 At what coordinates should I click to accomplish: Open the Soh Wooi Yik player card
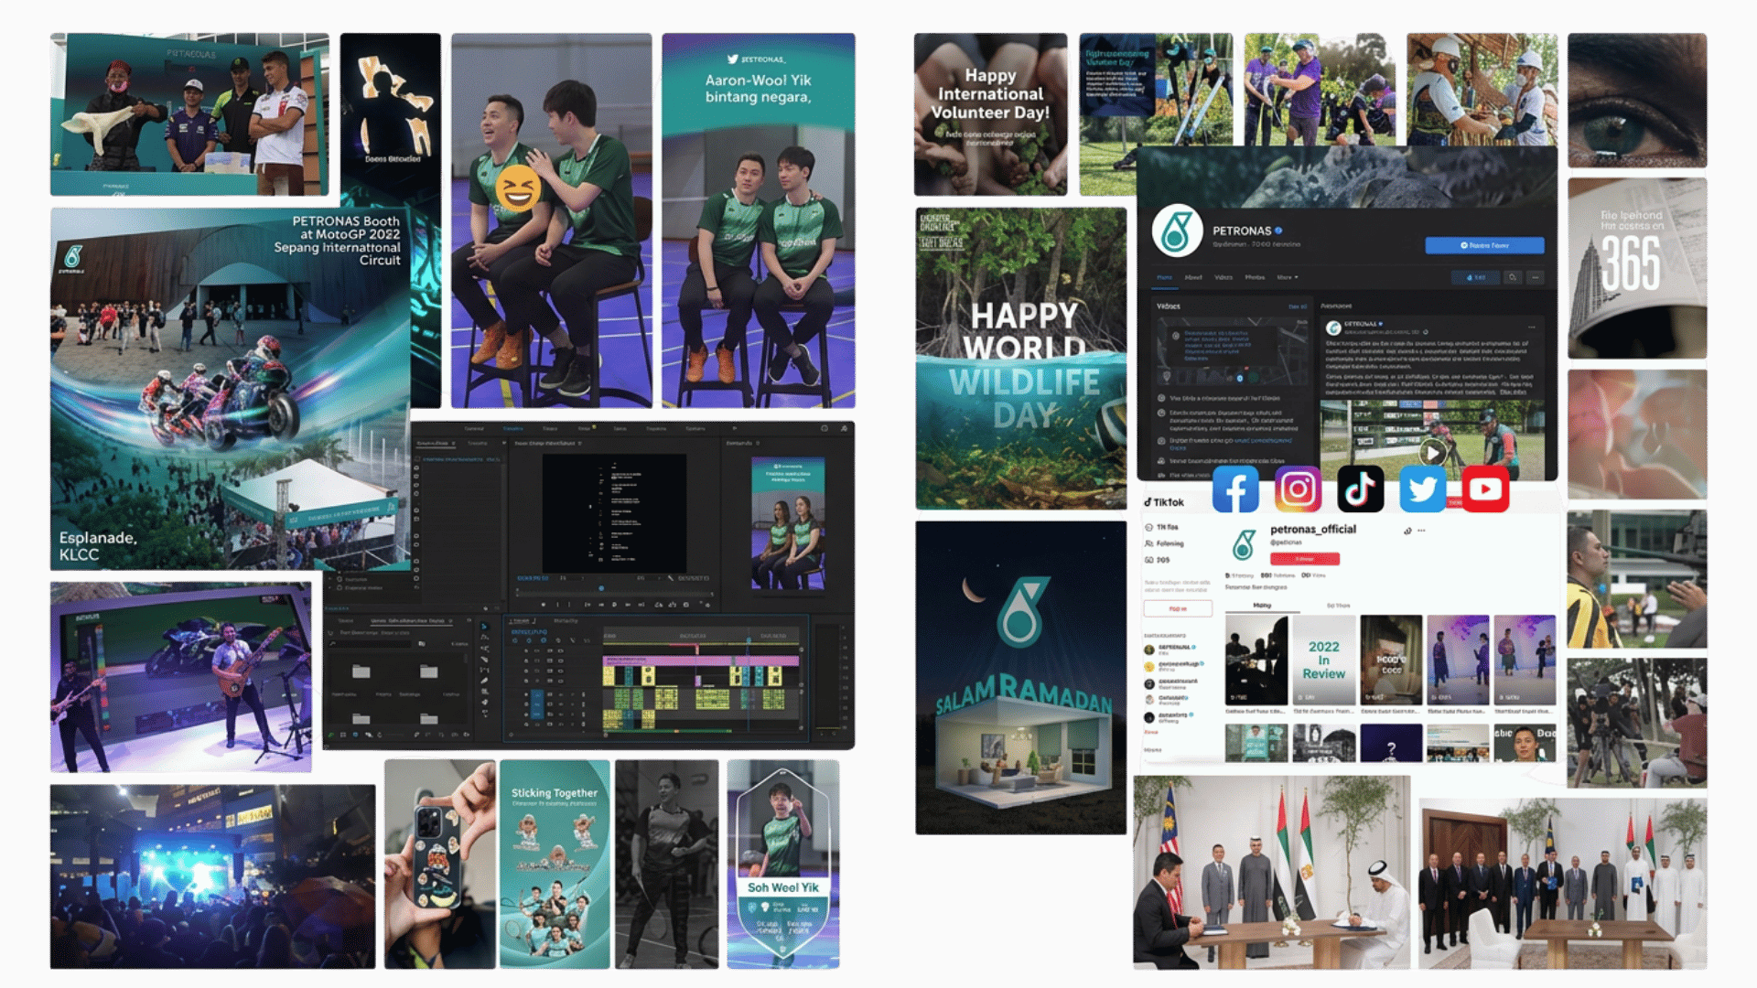[783, 864]
